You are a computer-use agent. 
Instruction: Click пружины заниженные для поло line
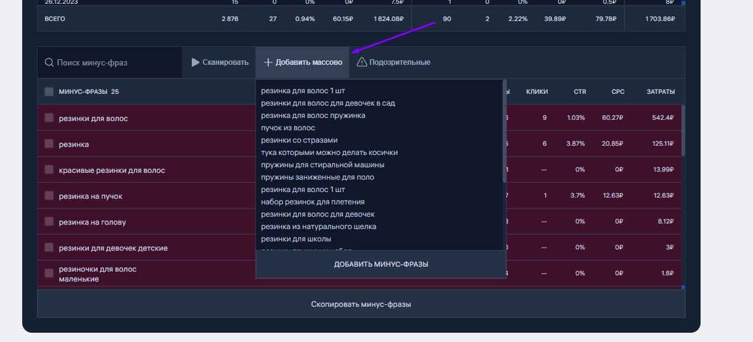click(x=318, y=177)
